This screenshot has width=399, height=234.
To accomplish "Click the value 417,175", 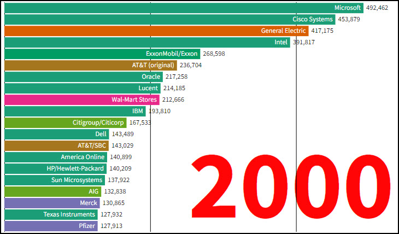I will tap(322, 31).
